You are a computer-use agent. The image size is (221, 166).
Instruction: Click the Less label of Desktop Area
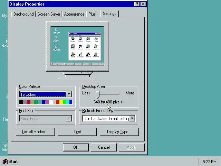tap(86, 93)
